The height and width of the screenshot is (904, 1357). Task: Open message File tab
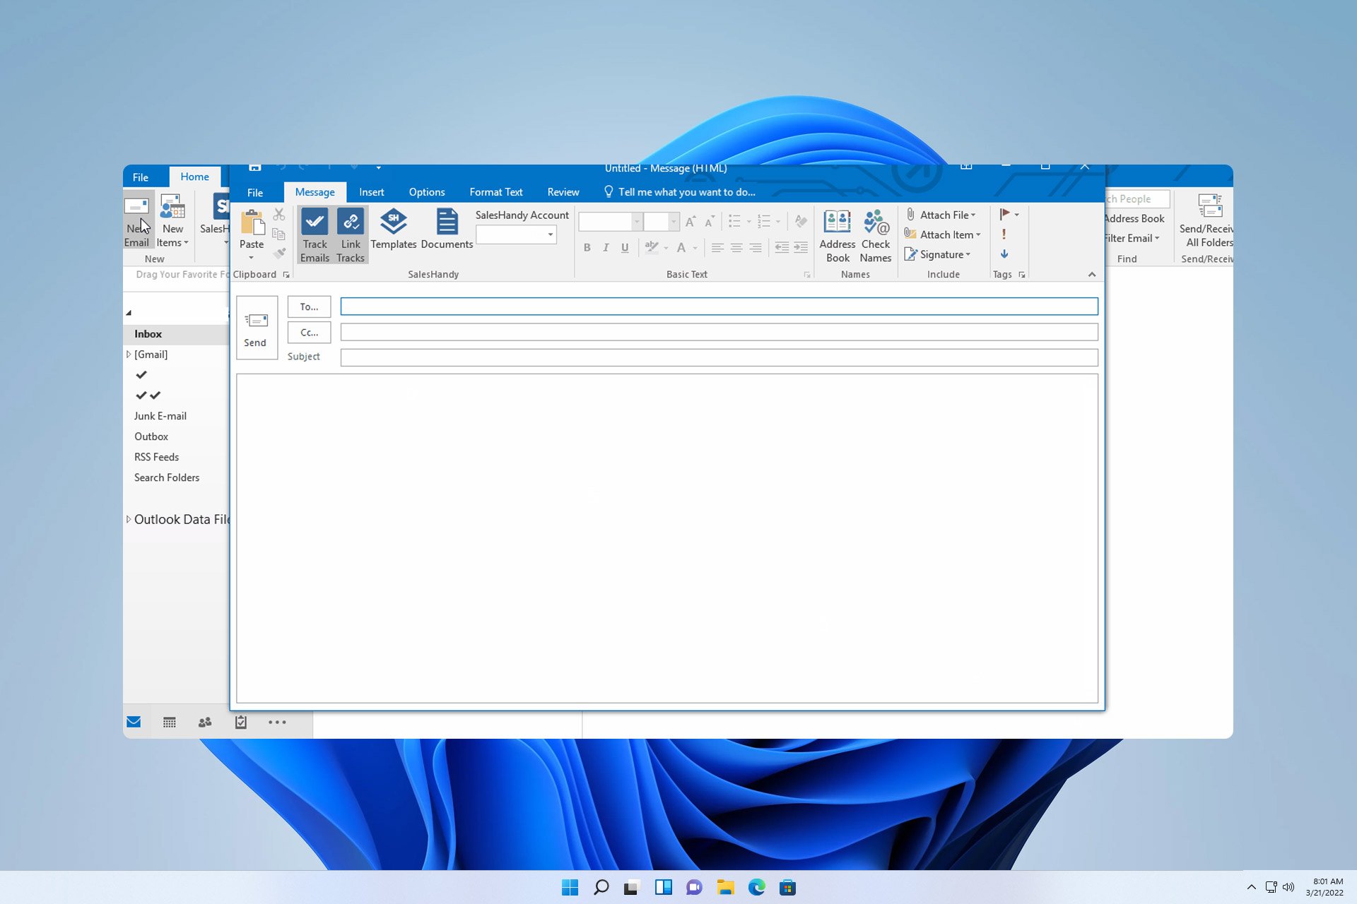point(255,192)
